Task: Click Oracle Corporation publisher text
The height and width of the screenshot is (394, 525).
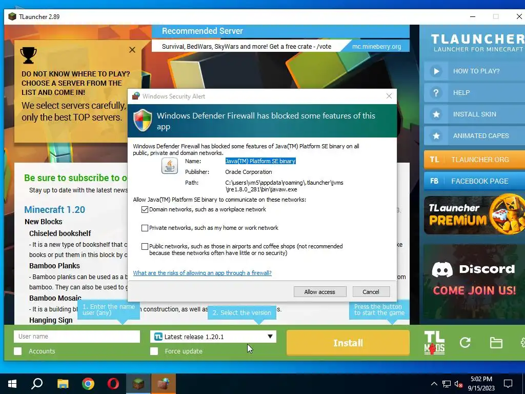Action: click(x=249, y=172)
